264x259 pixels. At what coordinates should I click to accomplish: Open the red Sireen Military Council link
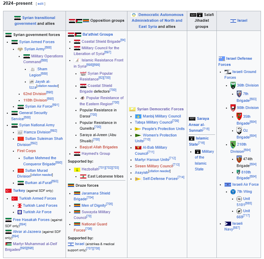point(154,166)
